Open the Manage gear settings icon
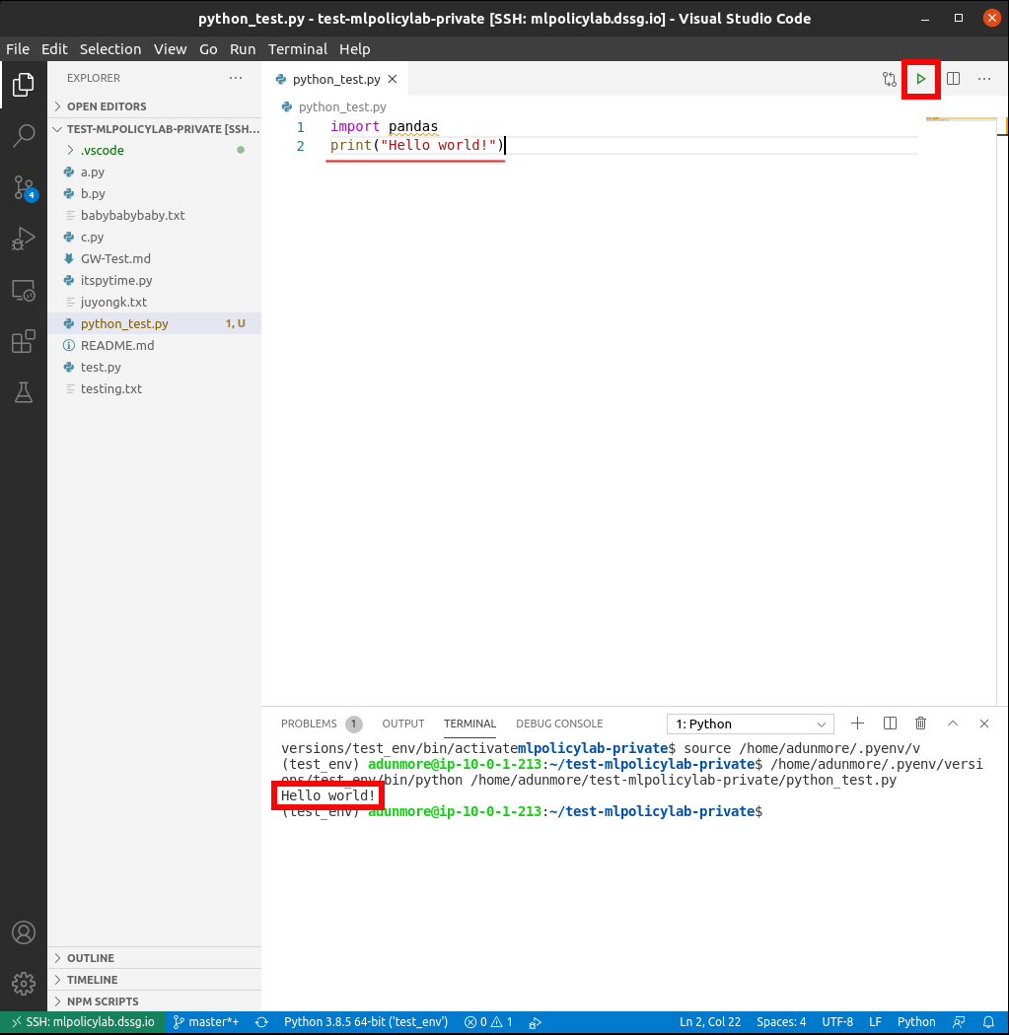The width and height of the screenshot is (1009, 1035). (23, 984)
